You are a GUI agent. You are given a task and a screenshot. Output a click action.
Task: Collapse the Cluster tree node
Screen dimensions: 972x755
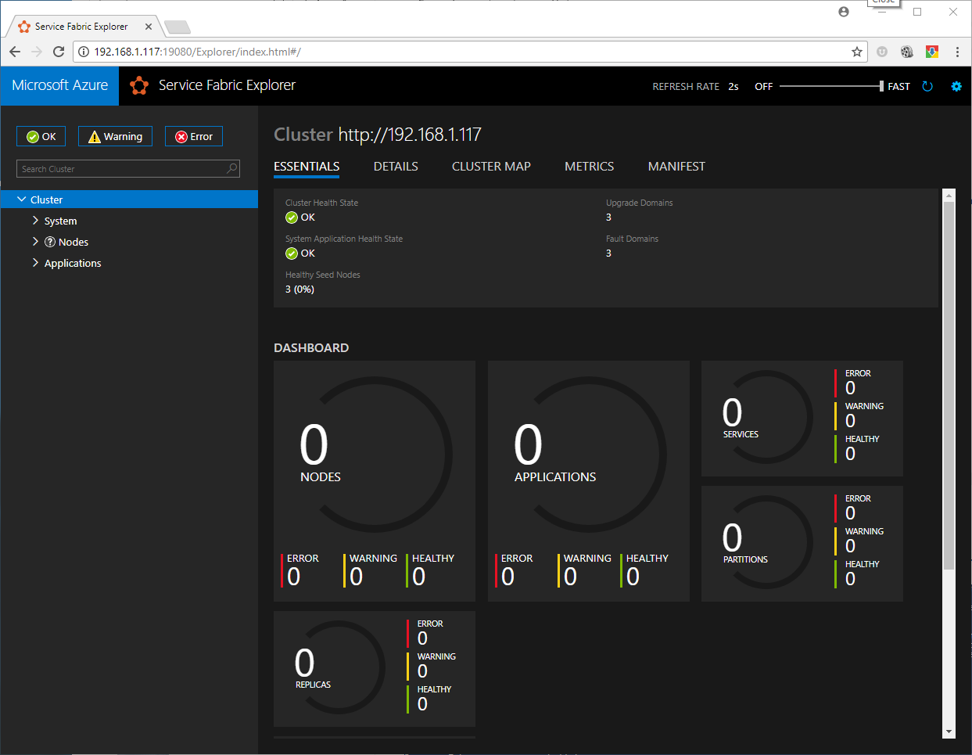click(21, 200)
